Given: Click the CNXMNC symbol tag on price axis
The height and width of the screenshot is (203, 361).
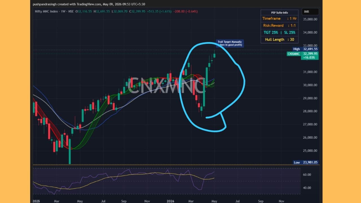Looking at the screenshot, I should pyautogui.click(x=294, y=54).
